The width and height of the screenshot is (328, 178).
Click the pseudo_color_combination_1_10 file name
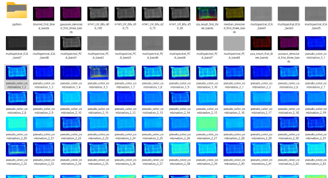[x=207, y=85]
